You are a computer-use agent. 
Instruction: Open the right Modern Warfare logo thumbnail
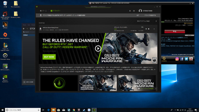[137, 83]
